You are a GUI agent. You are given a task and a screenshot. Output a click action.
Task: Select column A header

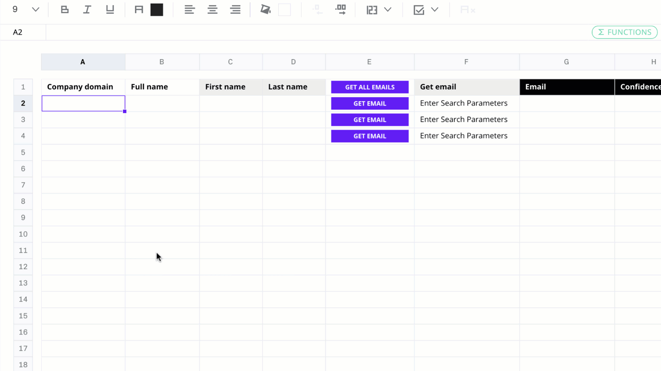coord(83,62)
